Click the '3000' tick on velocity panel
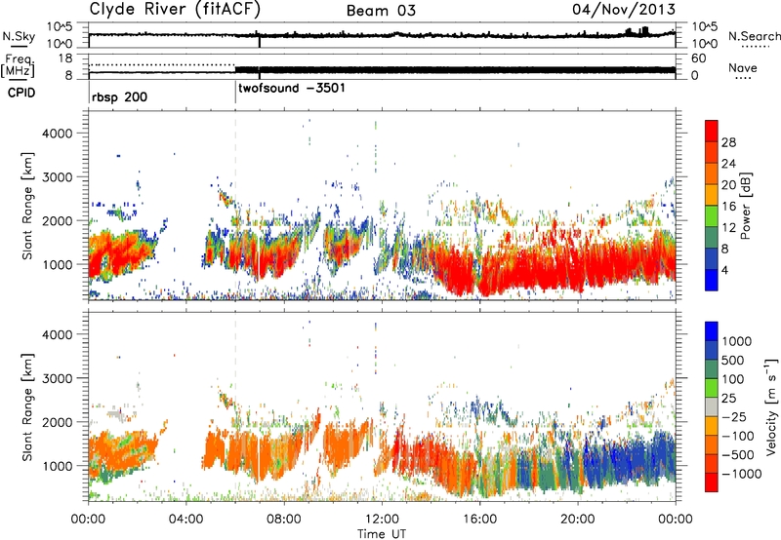The height and width of the screenshot is (540, 781). click(x=58, y=378)
